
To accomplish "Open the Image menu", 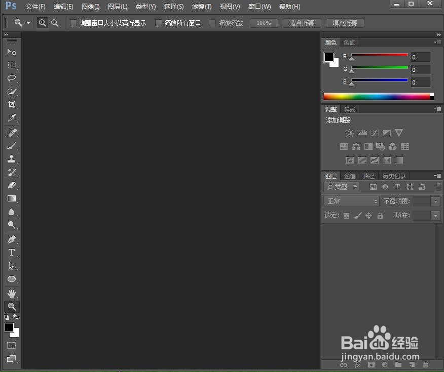I will point(90,6).
